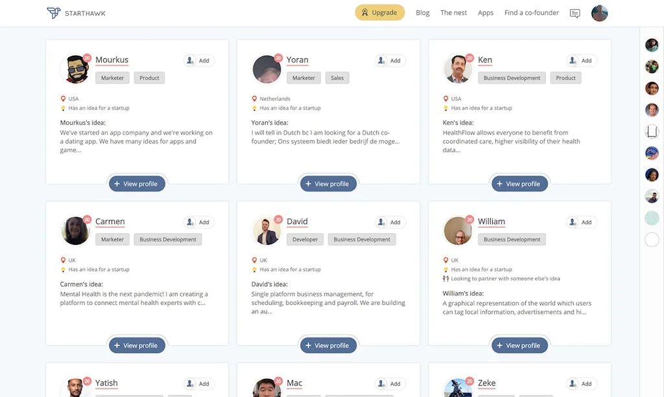
Task: Add Yatish as a connection
Action: pyautogui.click(x=198, y=383)
